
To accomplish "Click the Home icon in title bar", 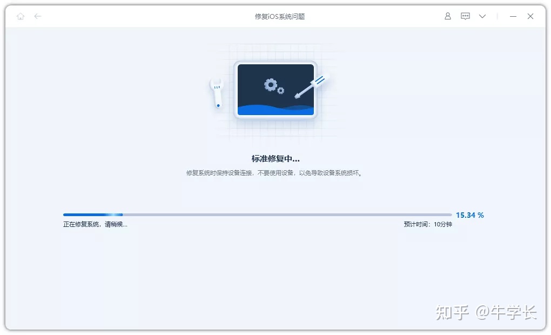I will point(21,16).
